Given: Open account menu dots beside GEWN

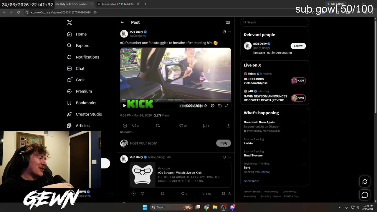Looking at the screenshot, I should [111, 194].
